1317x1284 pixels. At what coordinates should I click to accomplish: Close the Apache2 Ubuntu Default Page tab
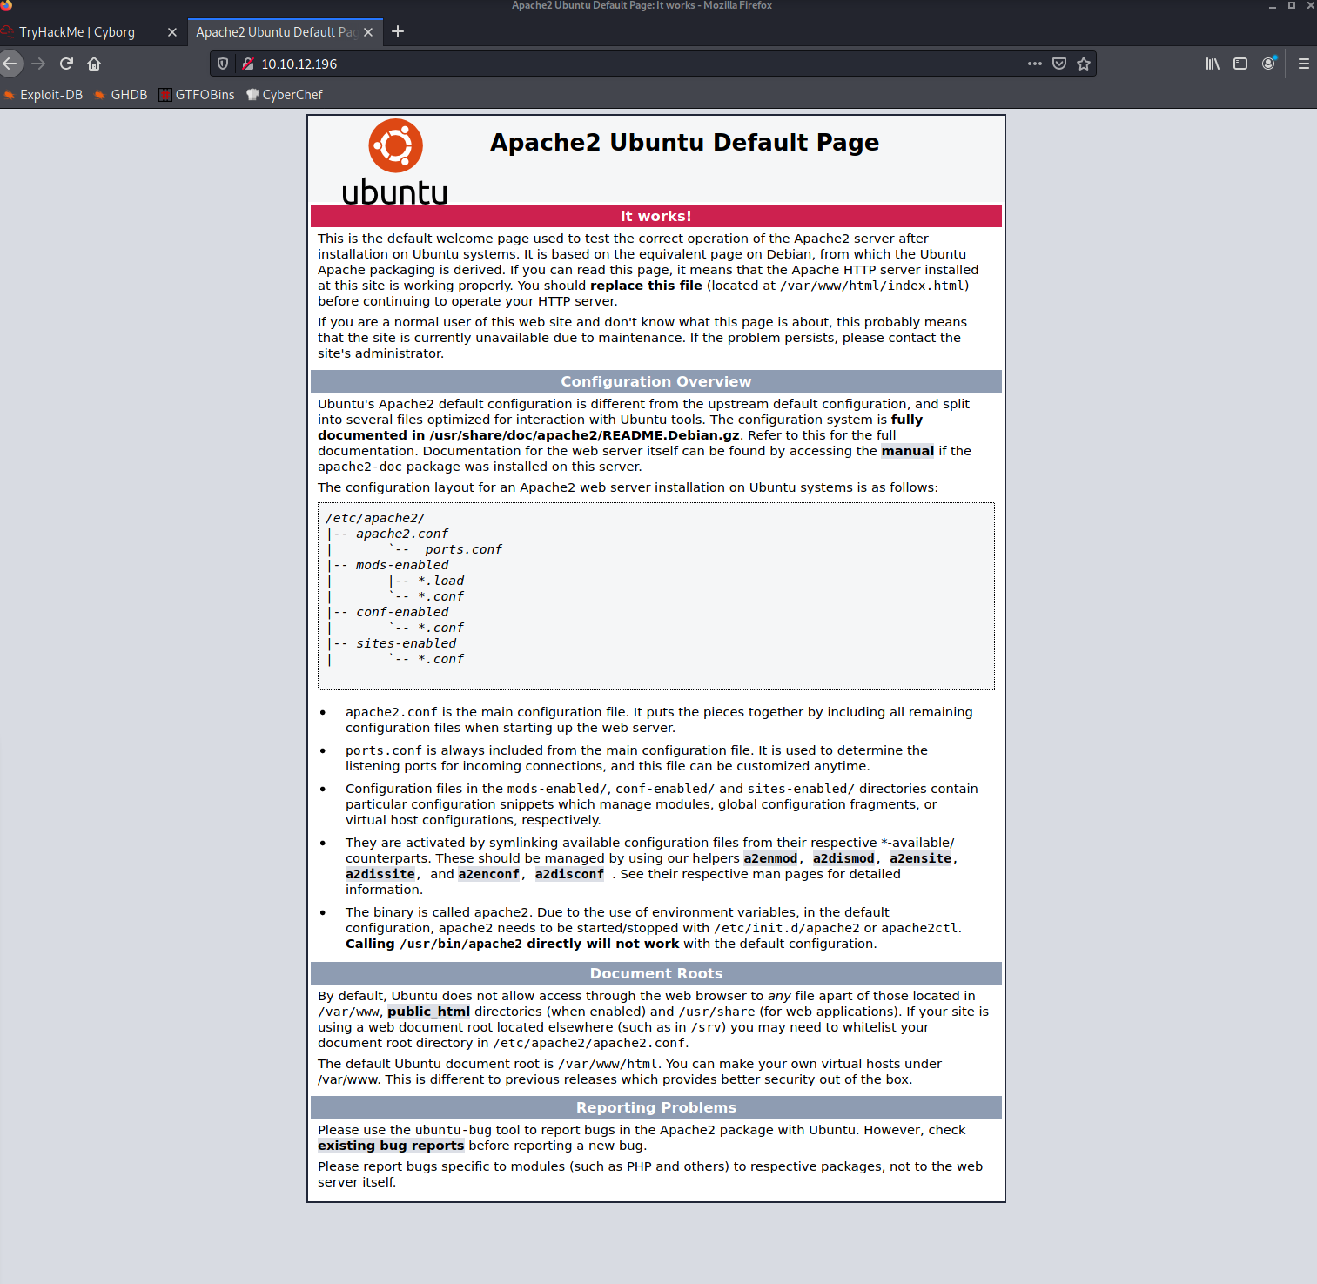(x=368, y=32)
